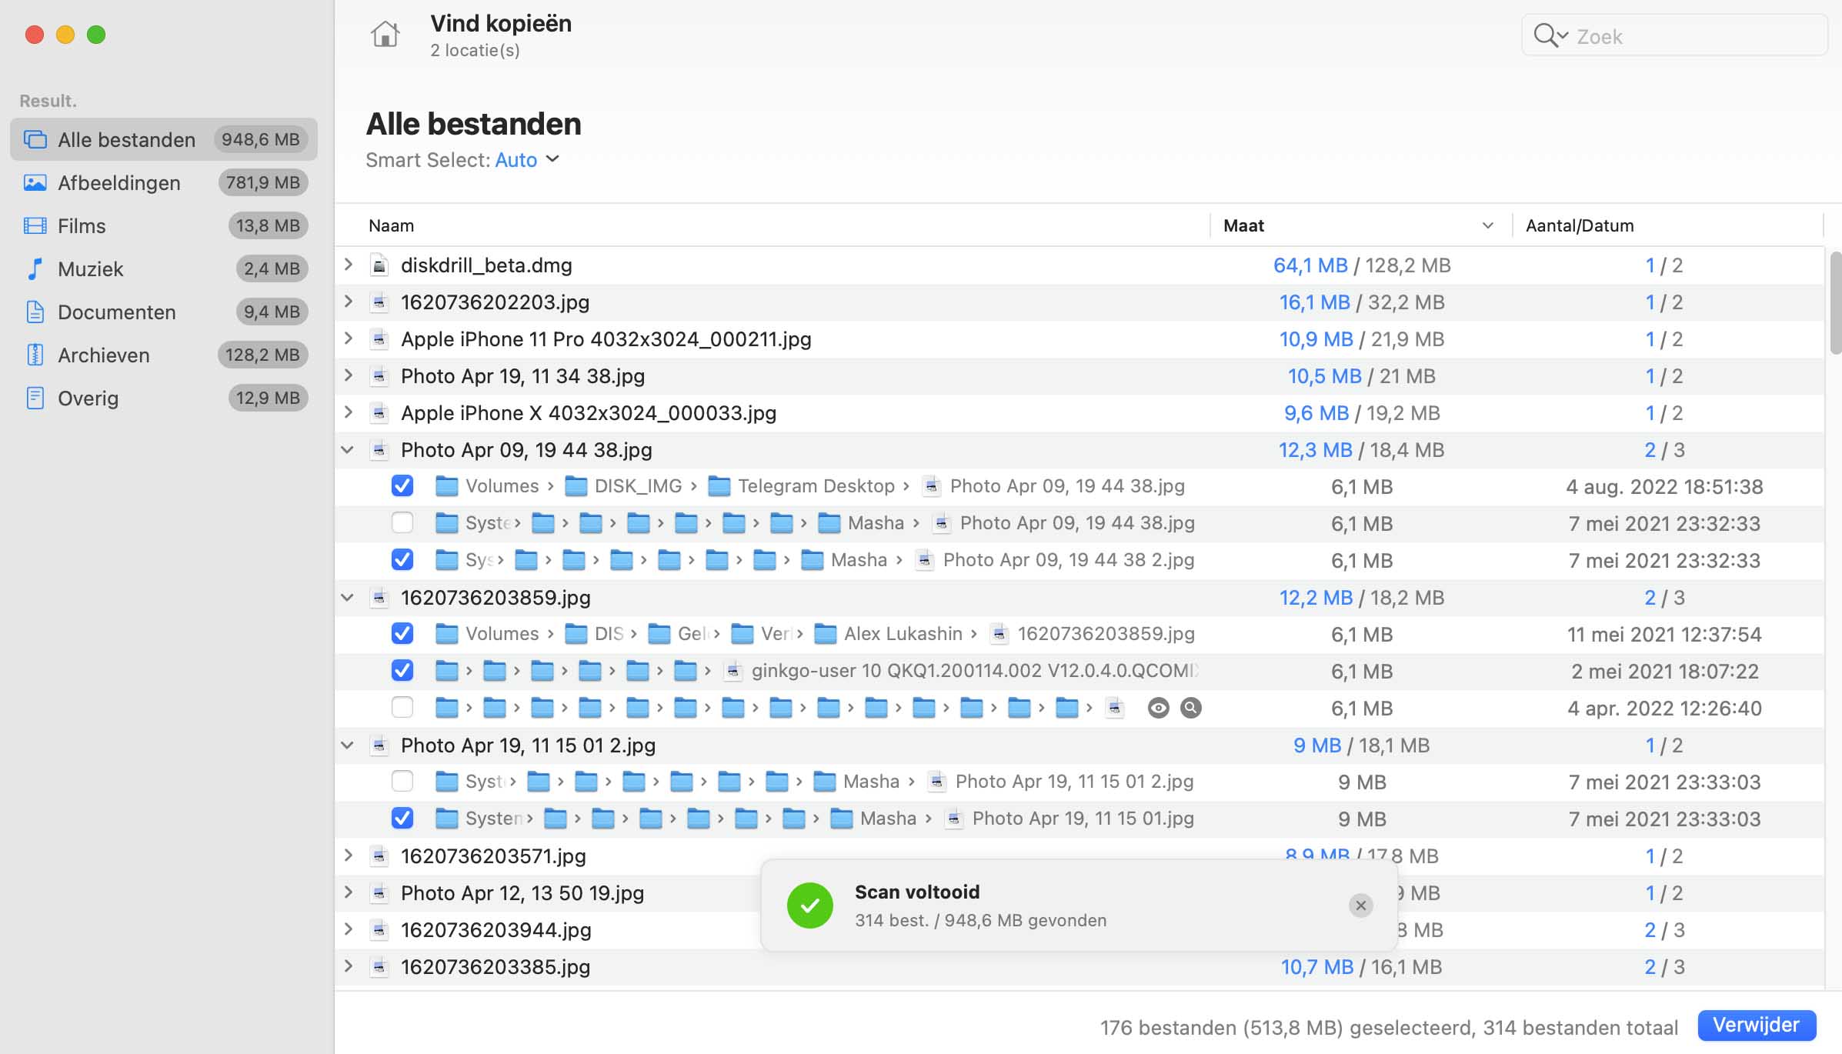Click the magnifier reveal icon in the file row
Image resolution: width=1842 pixels, height=1054 pixels.
(1190, 708)
